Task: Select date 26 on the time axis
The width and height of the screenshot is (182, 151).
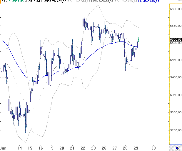Action: coord(104,148)
